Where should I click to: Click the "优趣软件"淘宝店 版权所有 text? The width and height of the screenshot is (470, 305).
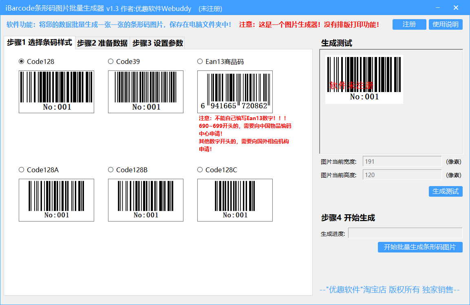pos(390,290)
